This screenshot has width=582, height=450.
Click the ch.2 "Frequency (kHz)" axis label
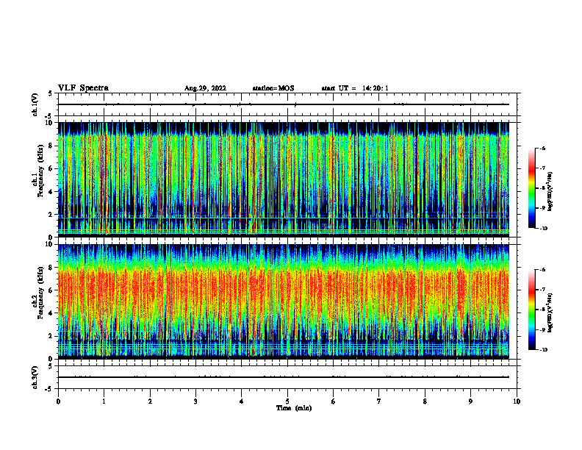(41, 293)
